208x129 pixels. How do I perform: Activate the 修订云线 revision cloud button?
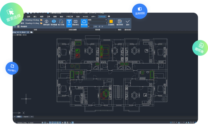pos(84,23)
